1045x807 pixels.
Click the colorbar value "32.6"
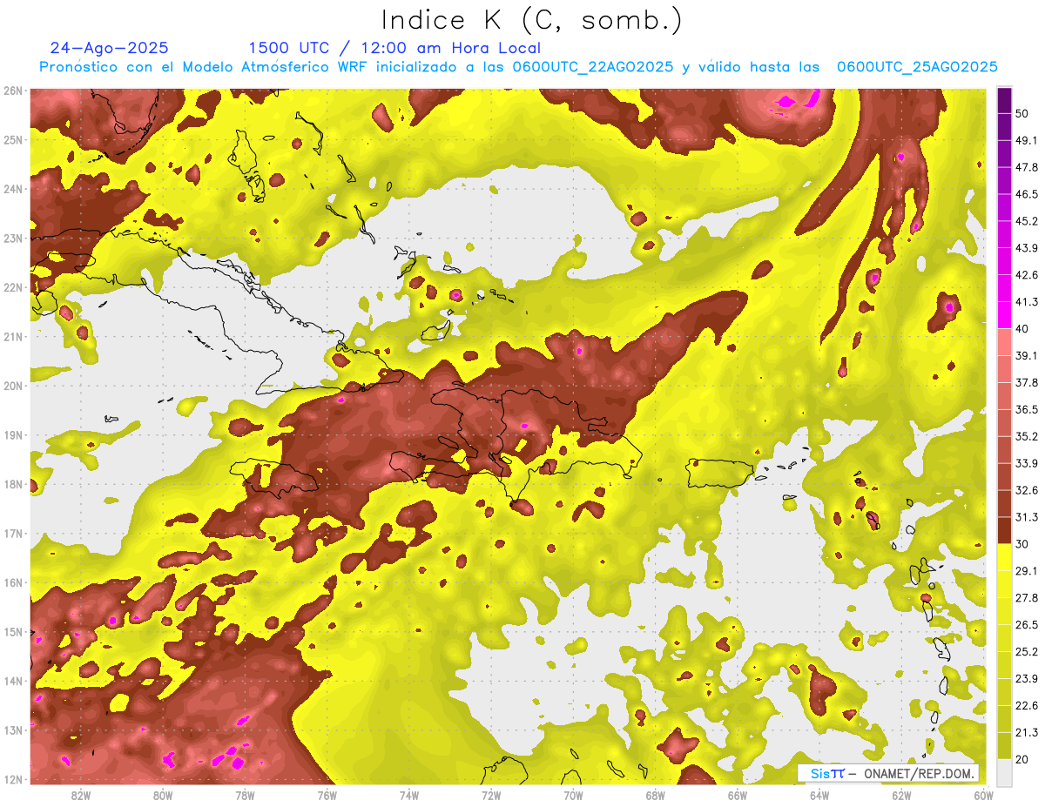coord(1027,490)
